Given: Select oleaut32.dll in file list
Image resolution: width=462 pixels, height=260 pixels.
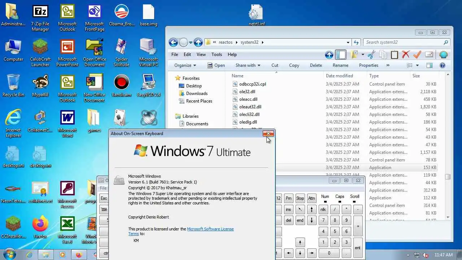Looking at the screenshot, I should [x=250, y=107].
